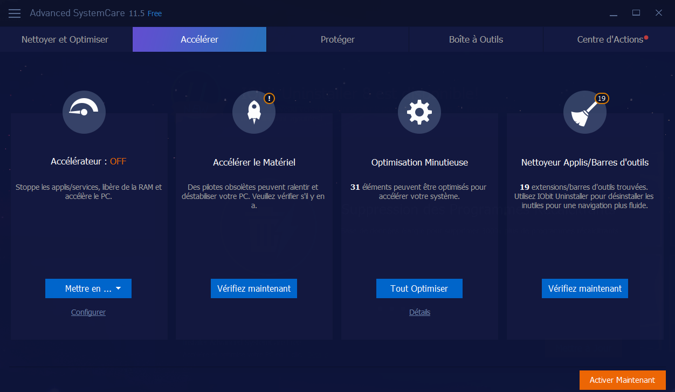Click the Accélérateur speedometer icon
Viewport: 675px width, 392px height.
point(84,112)
